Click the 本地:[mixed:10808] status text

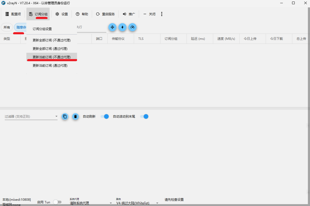click(x=17, y=199)
